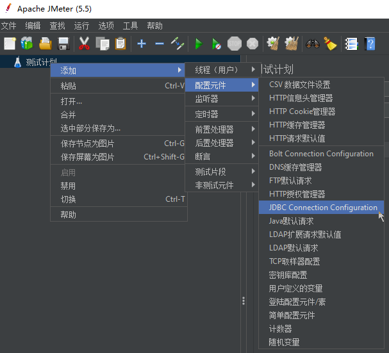This screenshot has width=389, height=353.
Task: Choose 保存节点为图片 entry
Action: point(119,144)
